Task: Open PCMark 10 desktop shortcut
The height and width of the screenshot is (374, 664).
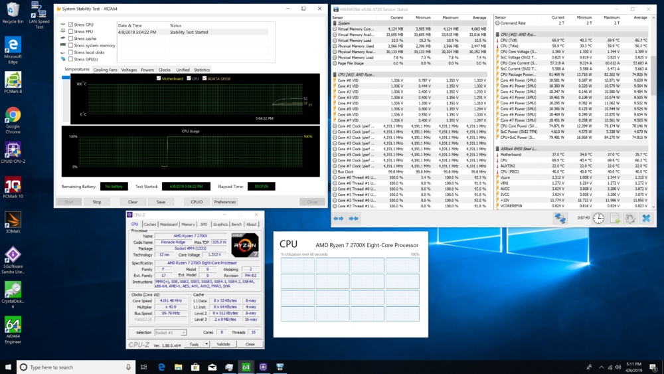Action: pyautogui.click(x=13, y=187)
